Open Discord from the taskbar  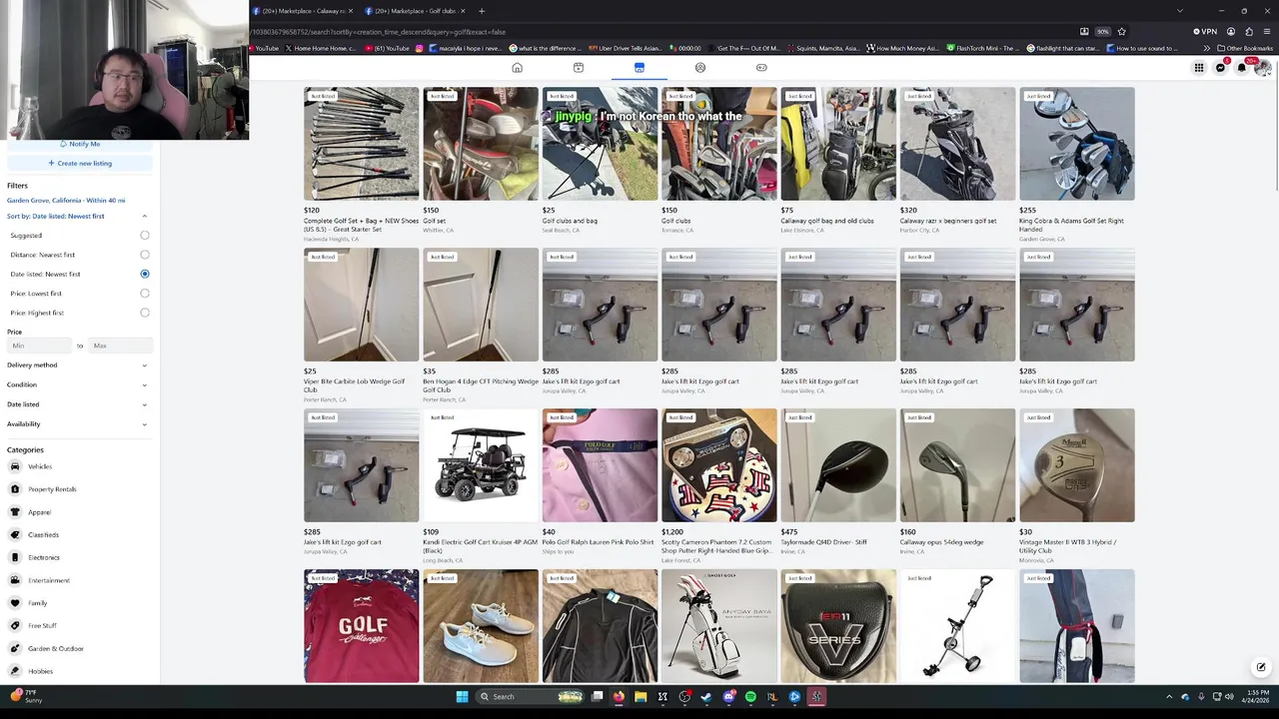click(x=728, y=697)
